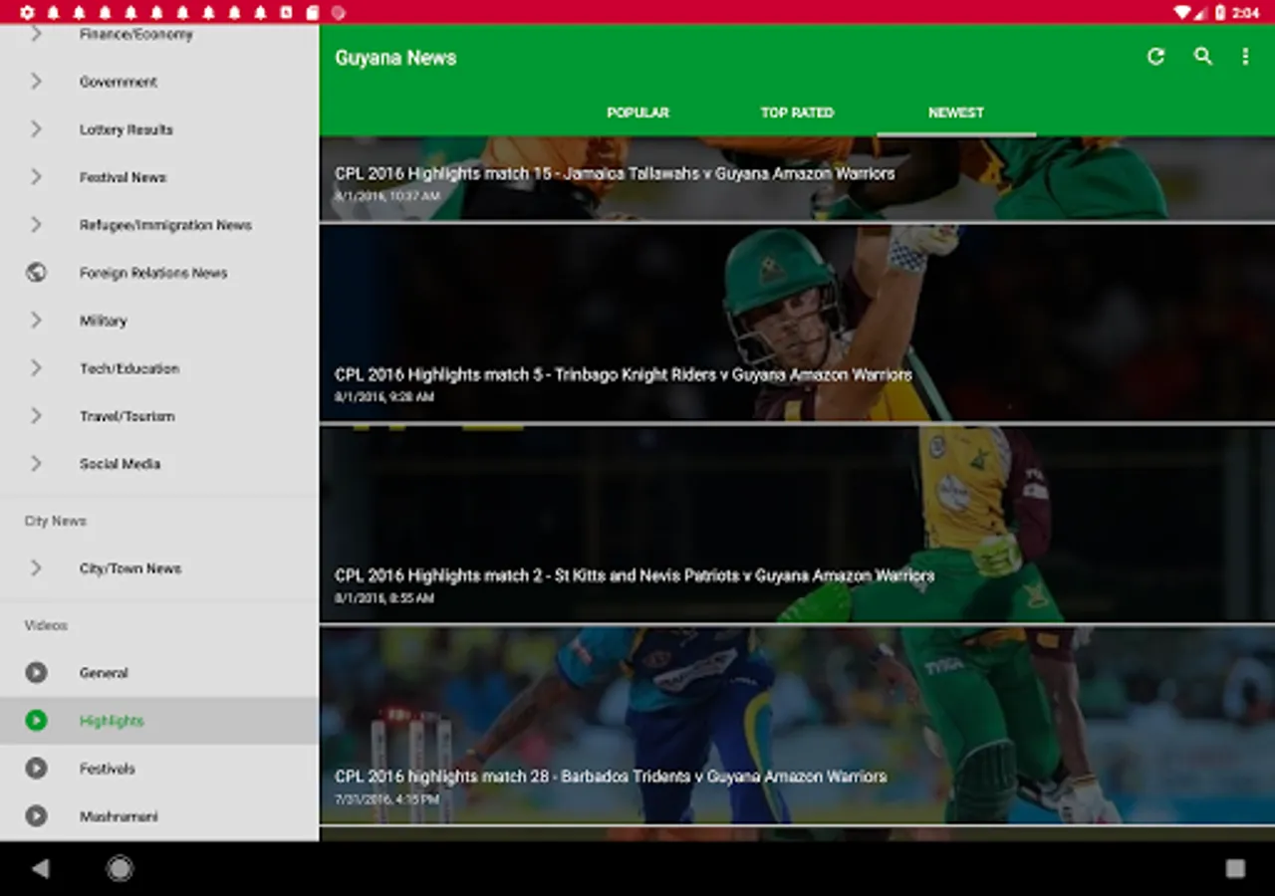The image size is (1275, 896).
Task: Expand the Social Media chevron
Action: 36,463
